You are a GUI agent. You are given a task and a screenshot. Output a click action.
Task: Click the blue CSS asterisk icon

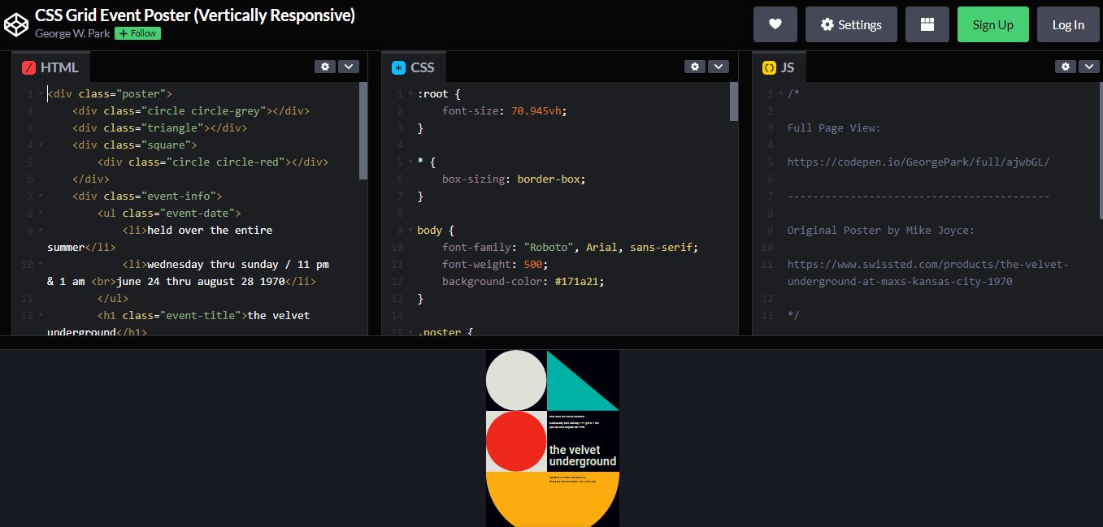click(x=398, y=67)
